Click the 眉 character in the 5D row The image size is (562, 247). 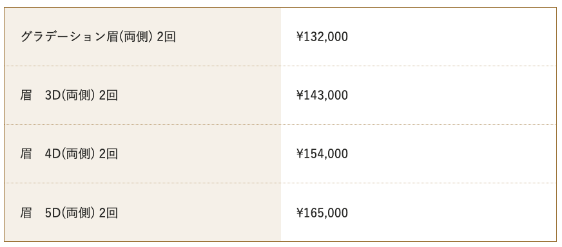(x=26, y=213)
